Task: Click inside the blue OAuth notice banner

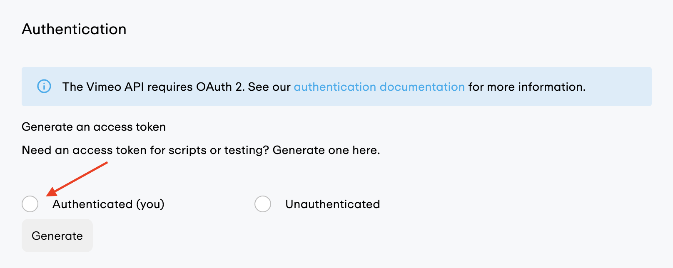Action: tap(333, 87)
